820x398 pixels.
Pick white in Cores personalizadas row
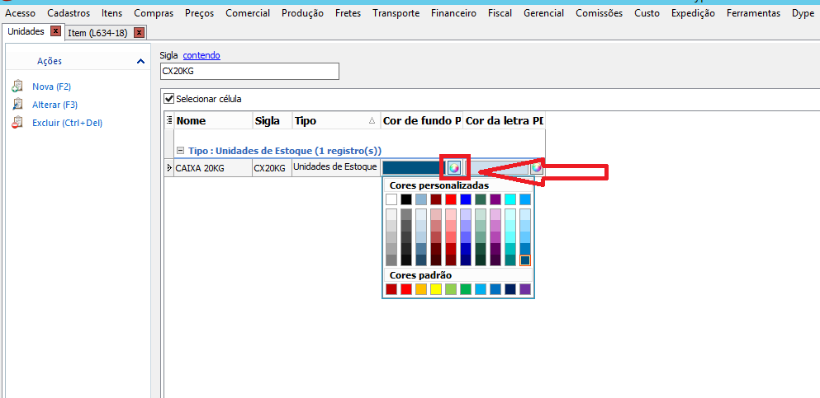391,199
